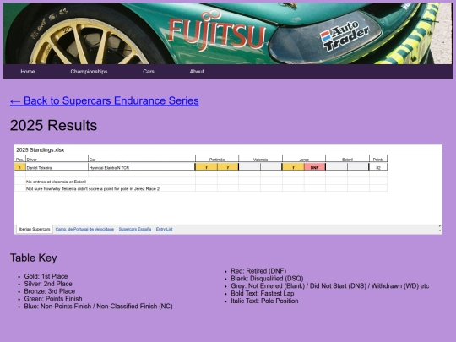Open the Home menu item
The height and width of the screenshot is (342, 456).
tap(28, 72)
